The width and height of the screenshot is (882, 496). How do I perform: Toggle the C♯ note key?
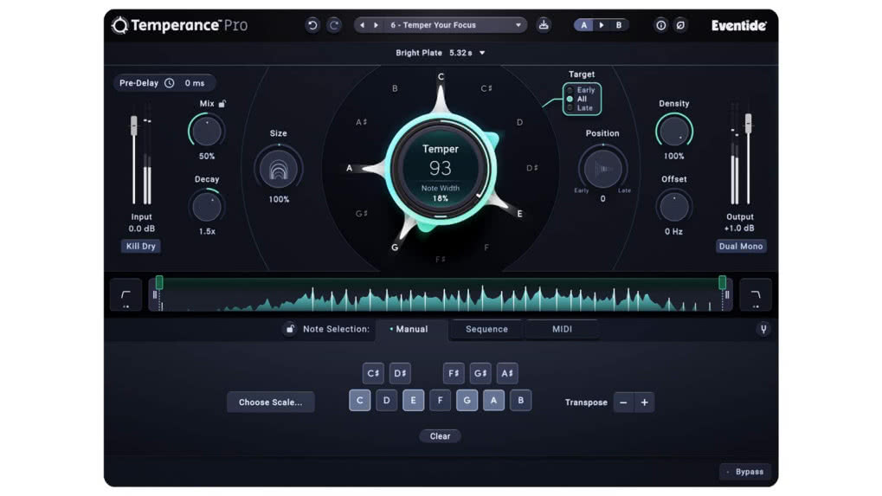373,373
